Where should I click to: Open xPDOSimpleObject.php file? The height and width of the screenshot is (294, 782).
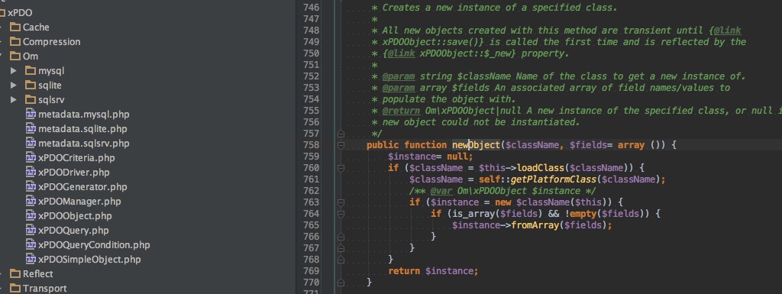pyautogui.click(x=90, y=259)
